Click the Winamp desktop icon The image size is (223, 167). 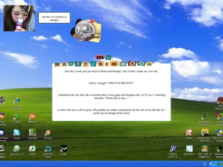[x=48, y=132]
